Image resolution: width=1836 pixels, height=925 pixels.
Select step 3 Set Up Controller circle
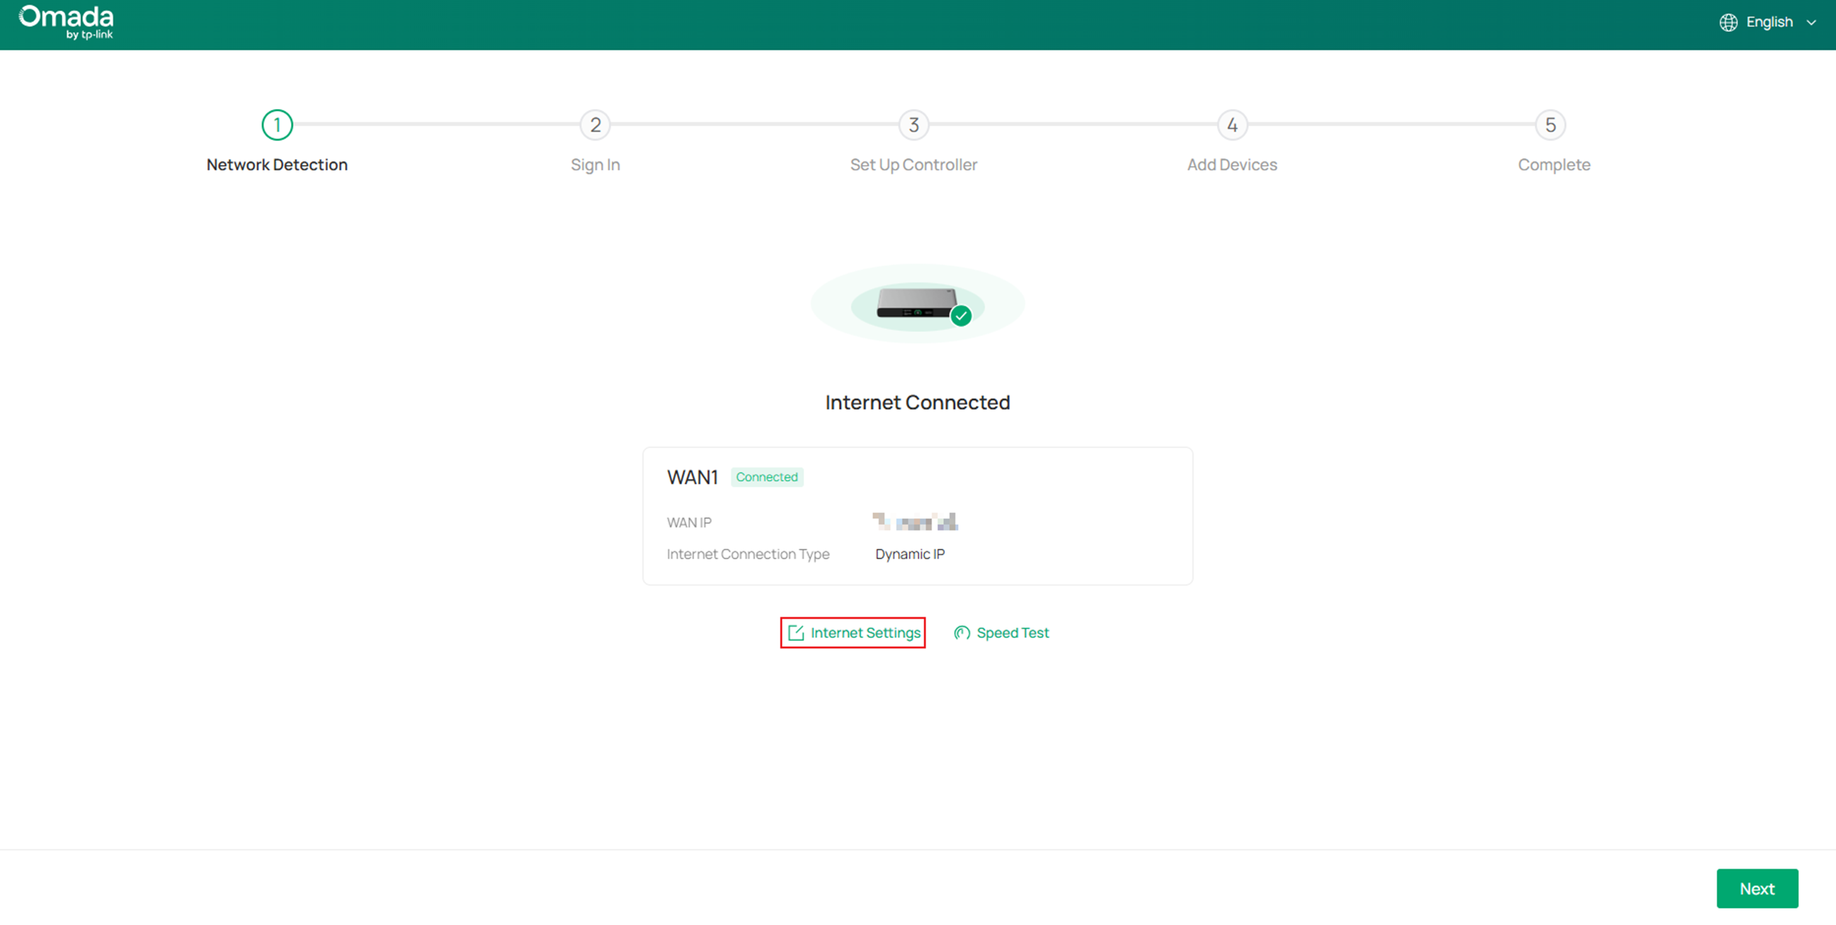tap(914, 125)
